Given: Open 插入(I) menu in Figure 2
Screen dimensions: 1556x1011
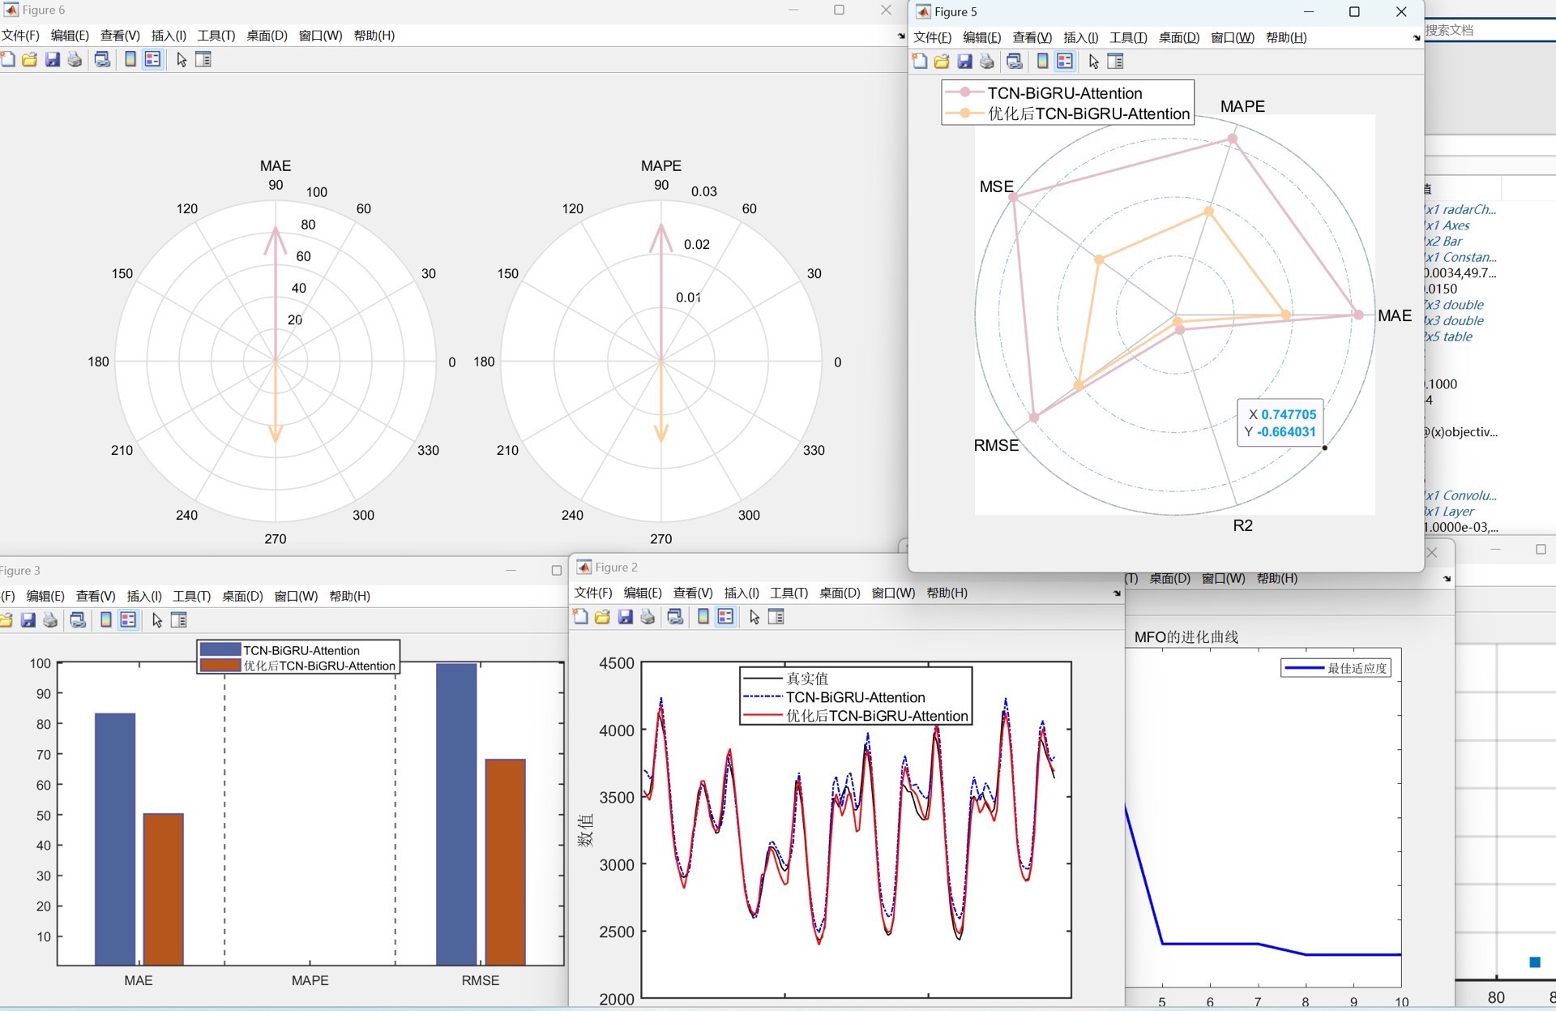Looking at the screenshot, I should tap(742, 593).
